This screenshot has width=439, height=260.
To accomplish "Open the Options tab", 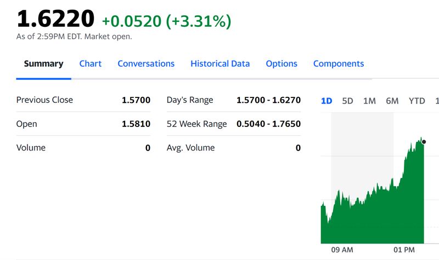I will [x=282, y=63].
